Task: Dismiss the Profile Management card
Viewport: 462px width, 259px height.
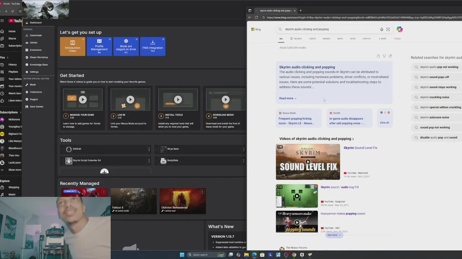Action: tap(110, 39)
